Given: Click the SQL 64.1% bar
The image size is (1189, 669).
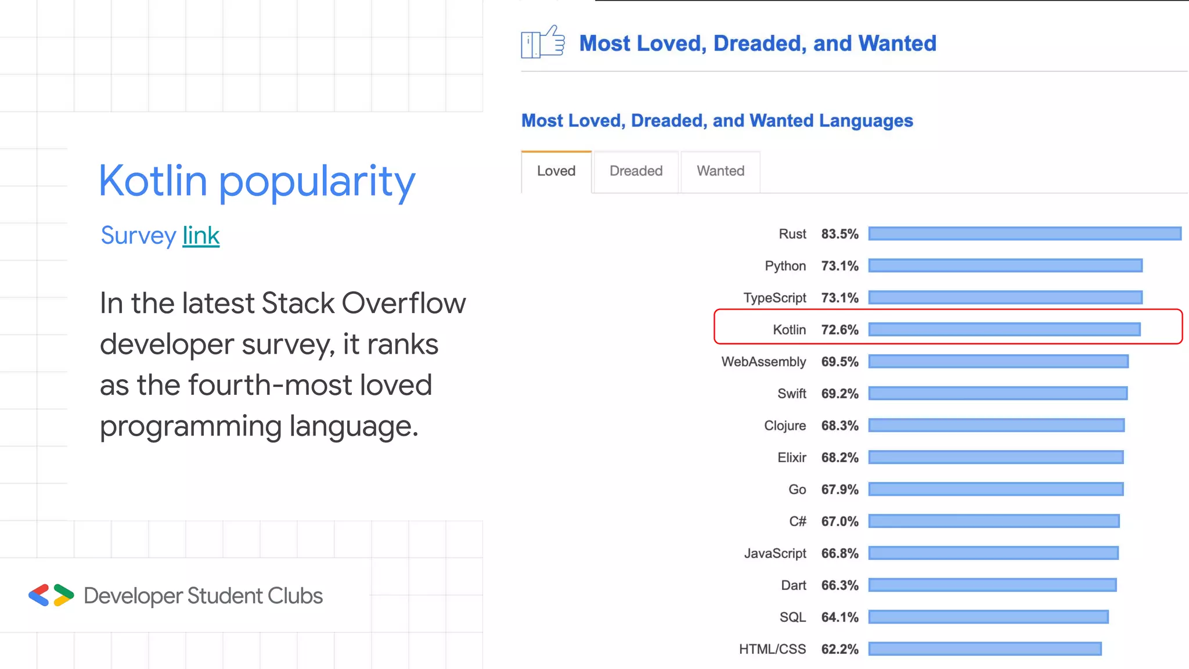Looking at the screenshot, I should click(989, 617).
